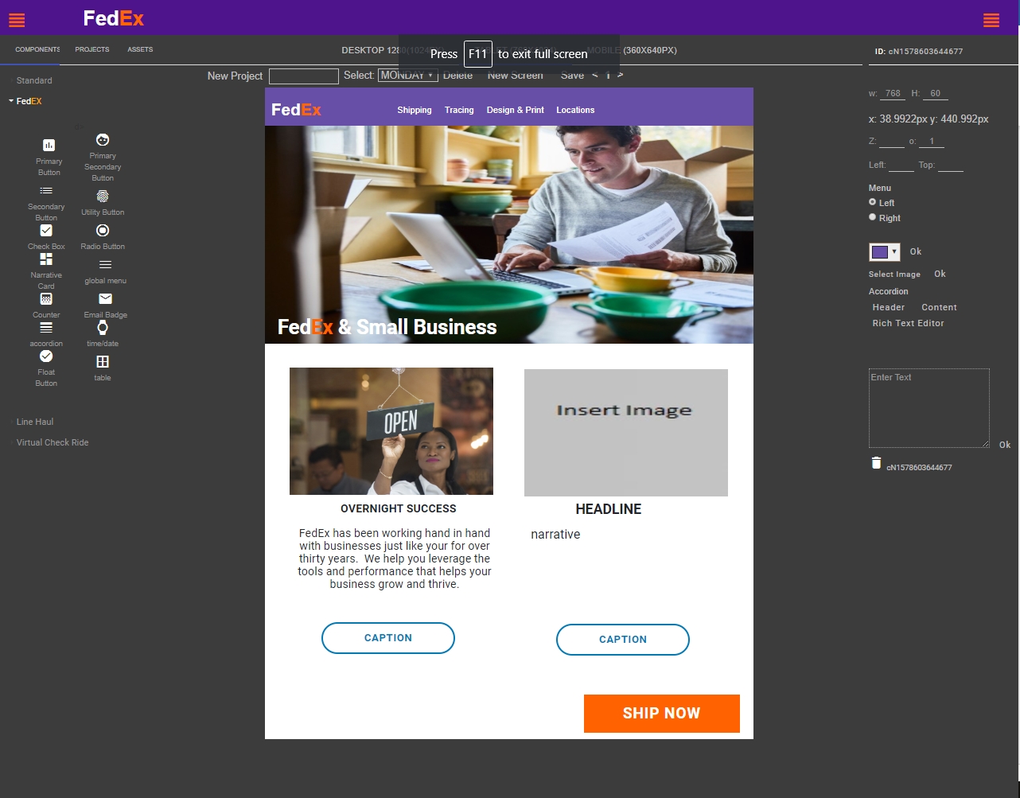Select the Radio Button component icon
The image size is (1020, 798).
[103, 231]
